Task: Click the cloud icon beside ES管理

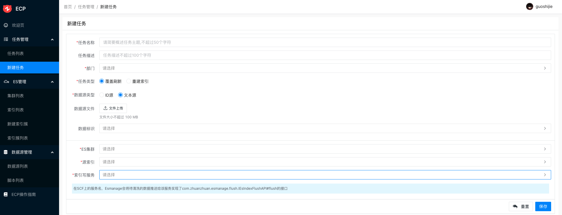Action: click(6, 82)
